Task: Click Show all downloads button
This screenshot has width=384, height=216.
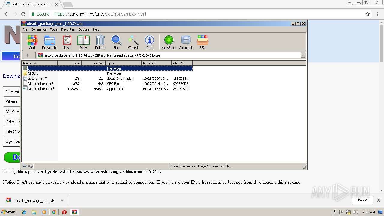Action: coord(362,200)
